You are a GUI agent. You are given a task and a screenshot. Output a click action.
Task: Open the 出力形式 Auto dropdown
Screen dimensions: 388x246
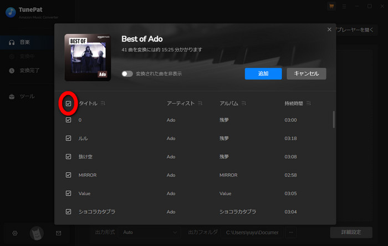pyautogui.click(x=150, y=232)
